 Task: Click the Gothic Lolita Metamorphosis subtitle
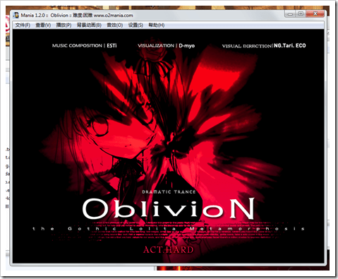[169, 229]
